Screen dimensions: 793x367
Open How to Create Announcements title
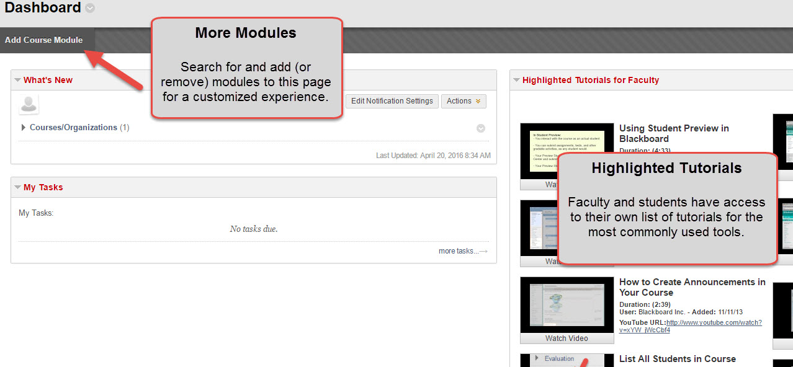pos(692,287)
